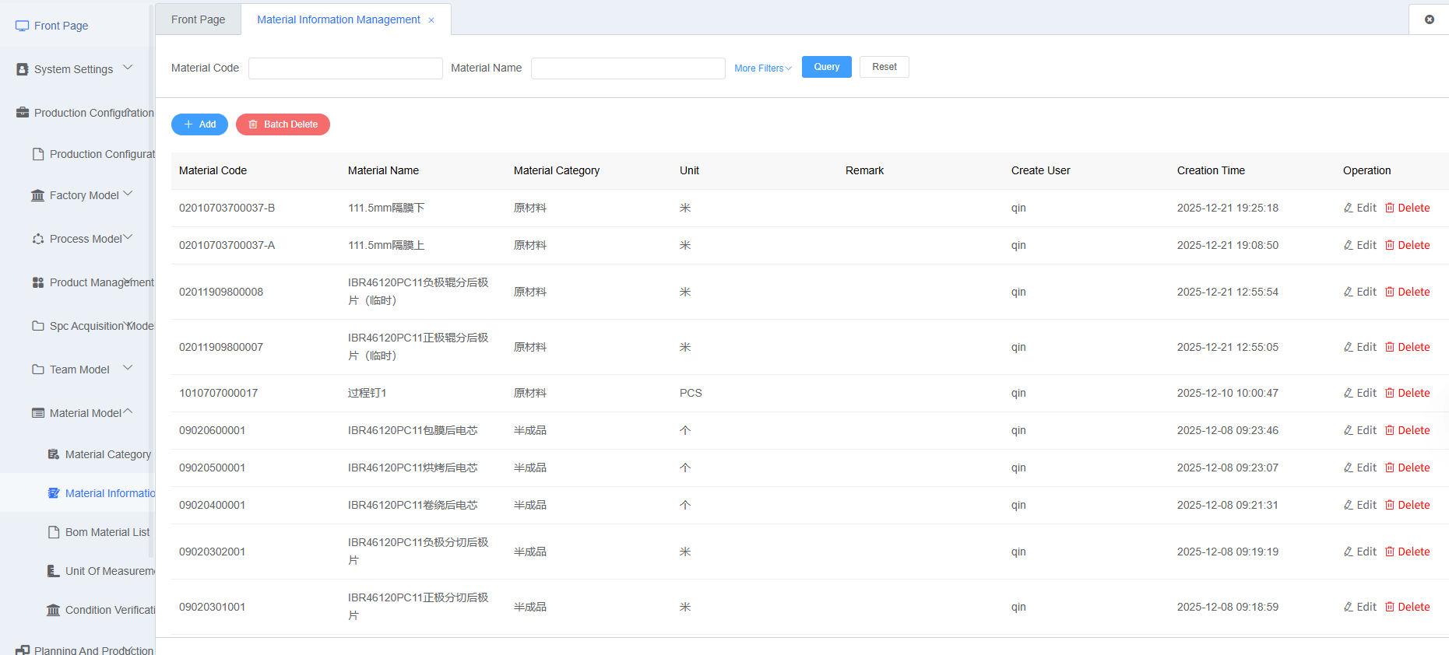
Task: Open the More Filters dropdown
Action: (763, 68)
